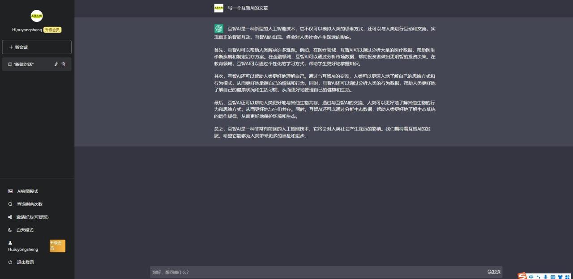Click the green AI avatar icon beside the reply

pyautogui.click(x=219, y=29)
